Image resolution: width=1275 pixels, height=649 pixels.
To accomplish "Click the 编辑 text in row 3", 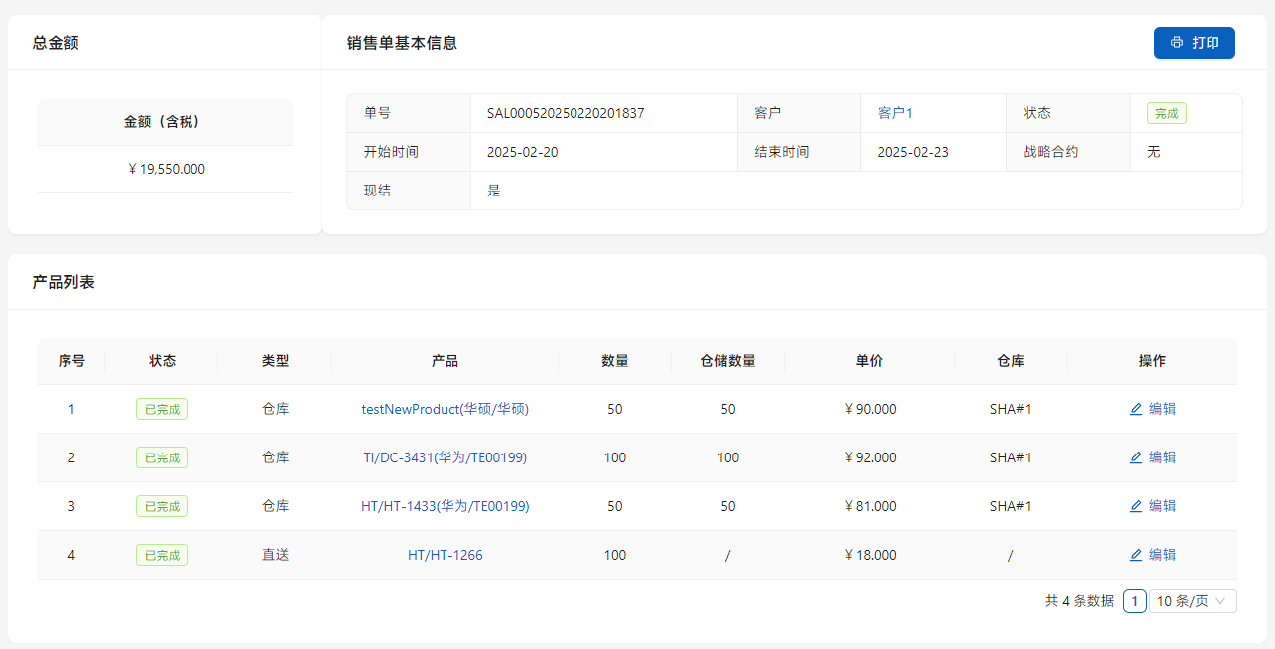I will click(x=1162, y=506).
